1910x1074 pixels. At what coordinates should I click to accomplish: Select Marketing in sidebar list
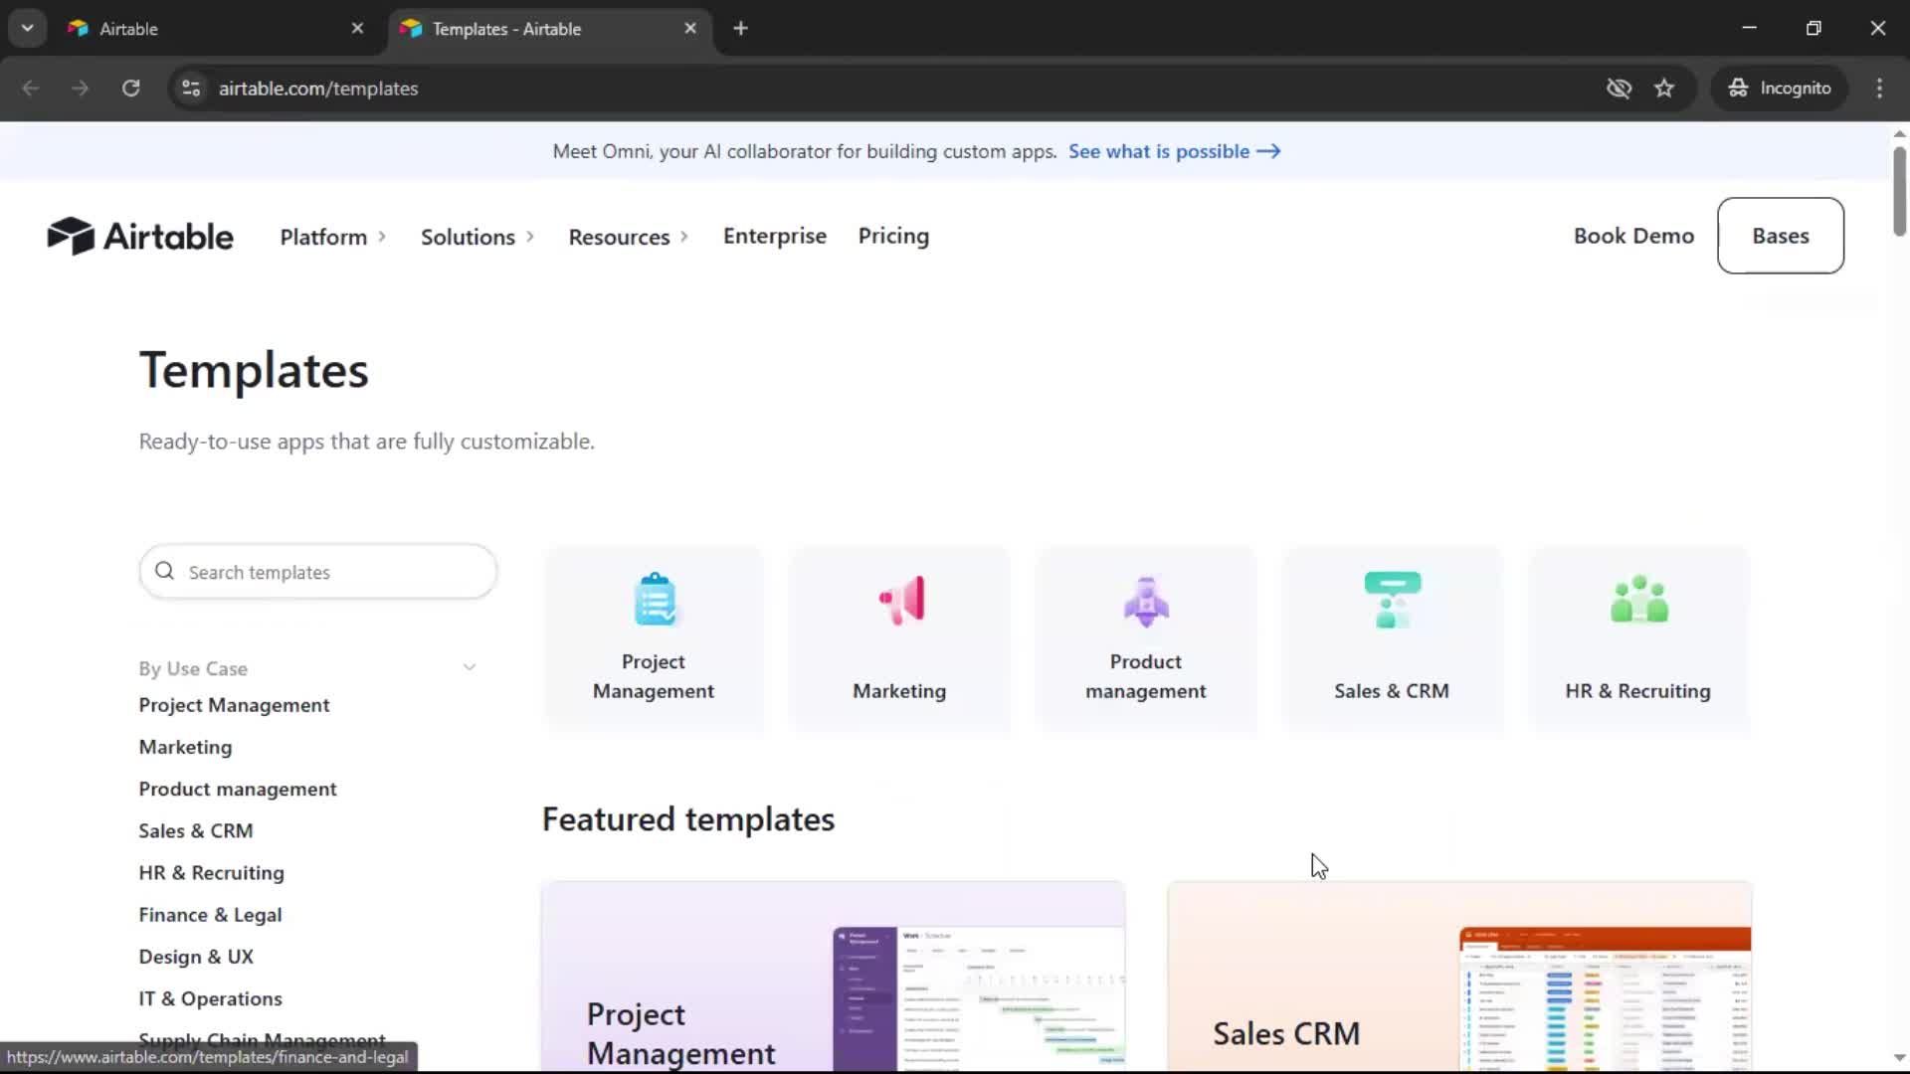point(185,747)
